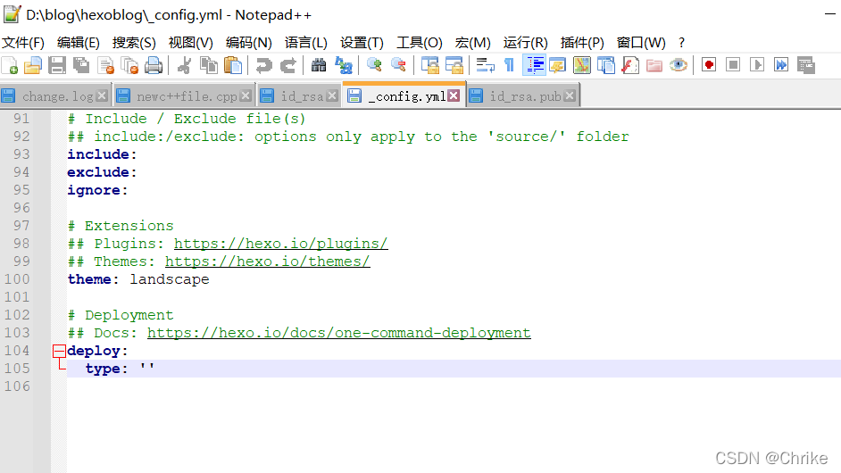Open the ? help menu
This screenshot has height=473, width=841.
681,42
